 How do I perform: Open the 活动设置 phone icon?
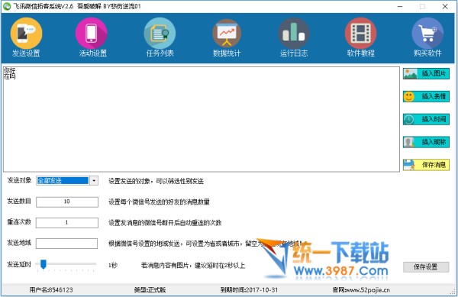tap(92, 34)
